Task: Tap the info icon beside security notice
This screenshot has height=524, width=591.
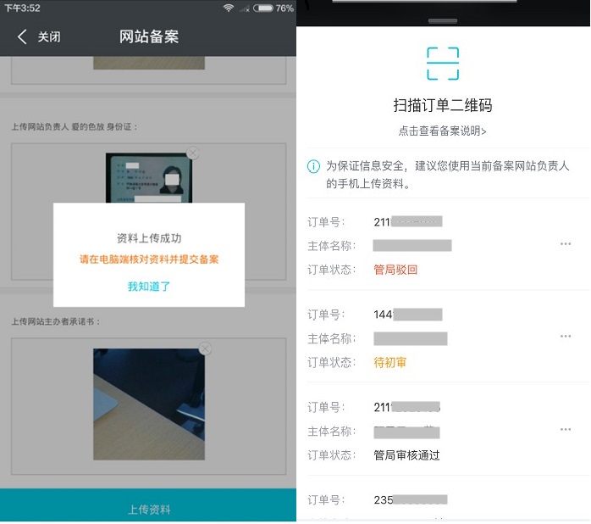Action: tap(313, 166)
